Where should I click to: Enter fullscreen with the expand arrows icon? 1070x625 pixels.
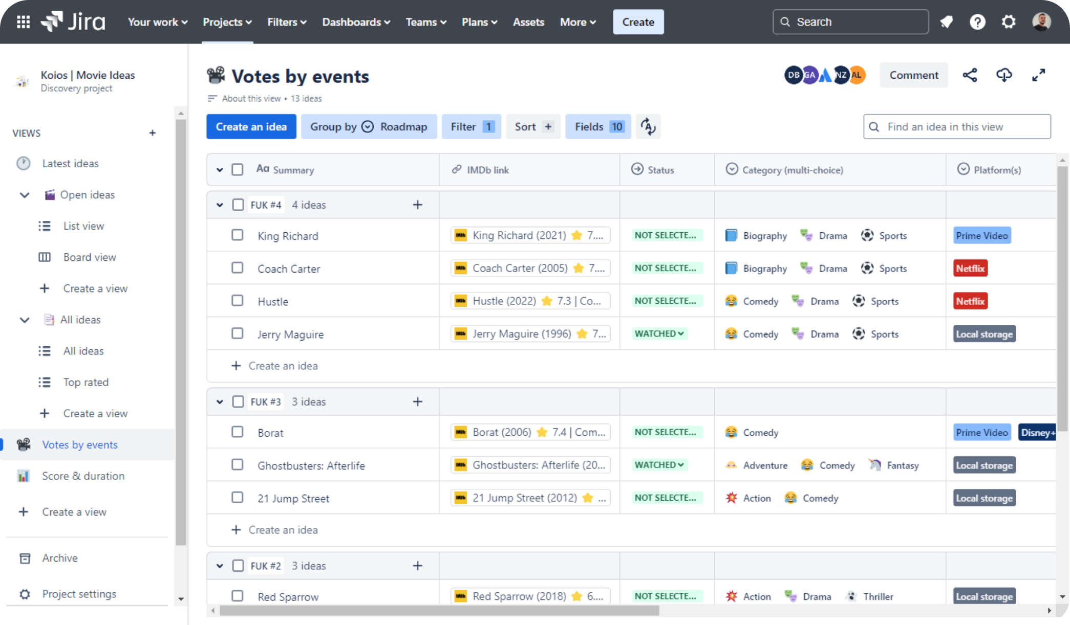pos(1038,75)
